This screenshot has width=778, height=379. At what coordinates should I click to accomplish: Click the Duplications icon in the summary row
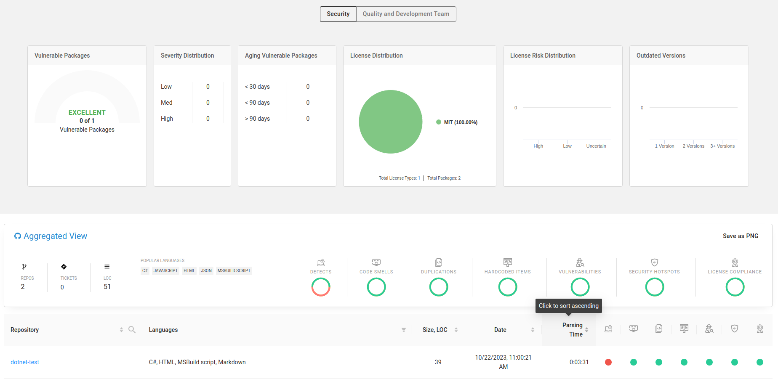(439, 262)
